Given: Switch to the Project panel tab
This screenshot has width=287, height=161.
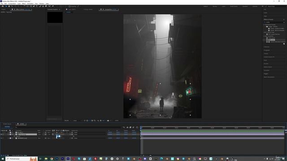Looking at the screenshot, I should tap(3, 9).
